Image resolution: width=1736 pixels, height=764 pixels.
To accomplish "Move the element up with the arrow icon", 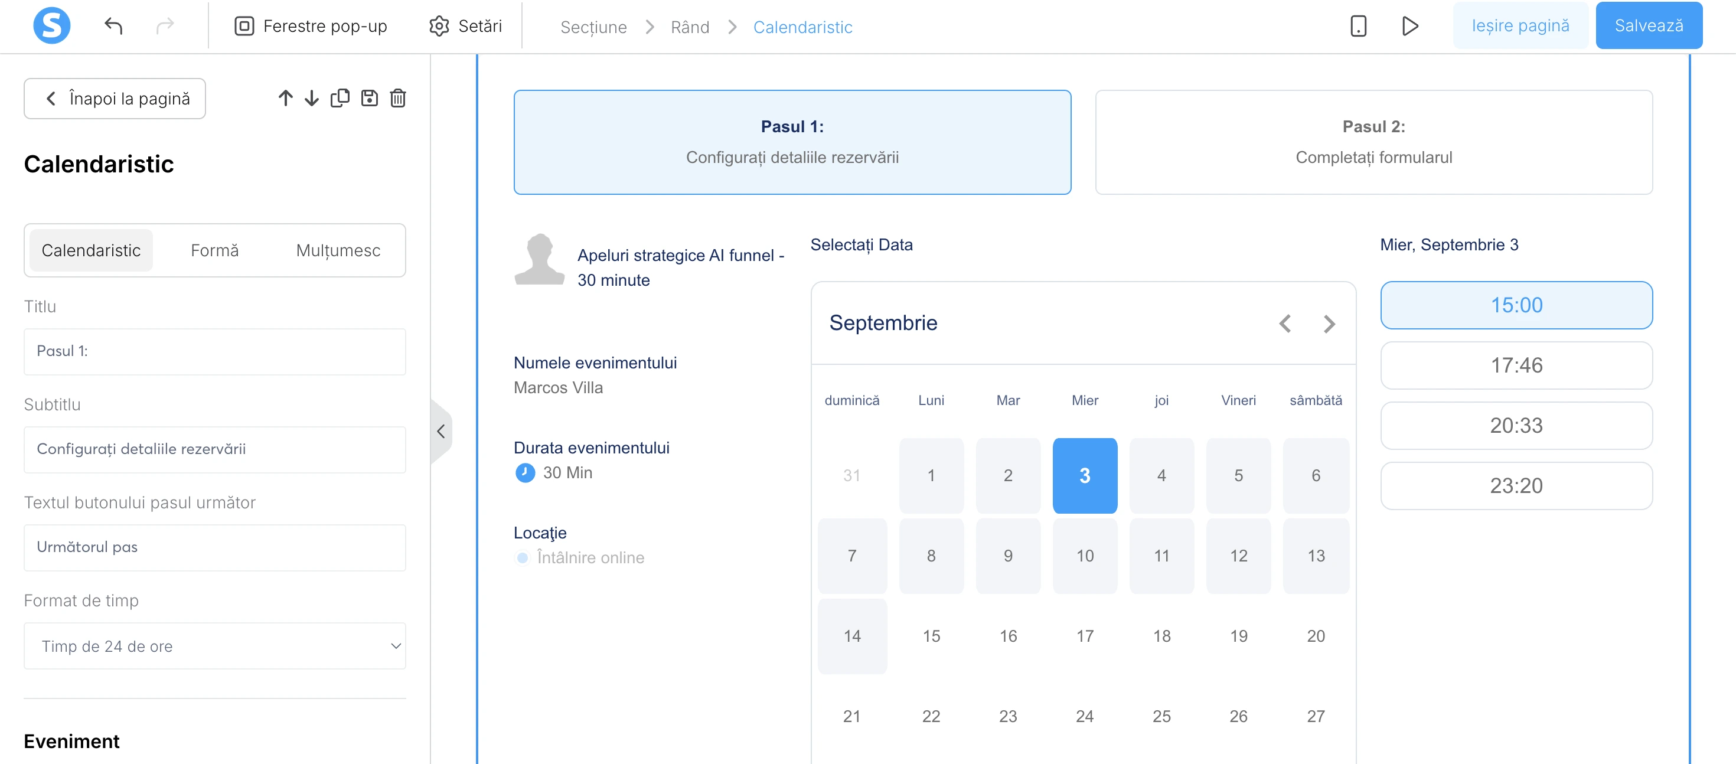I will 285,97.
